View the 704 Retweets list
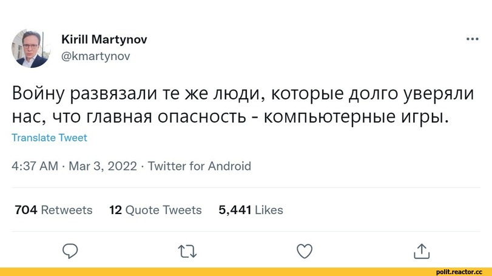Screen dimensions: 492x276 tap(53, 210)
